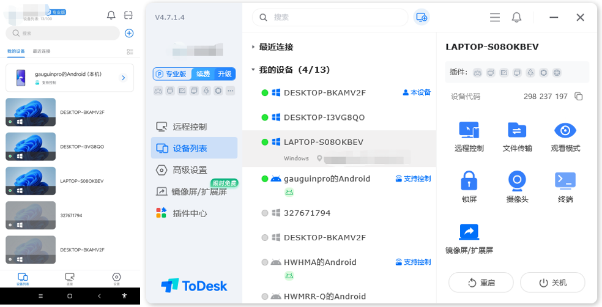Viewport: 602px width, 307px height.
Task: Tap the scan icon in mobile app header
Action: [128, 15]
